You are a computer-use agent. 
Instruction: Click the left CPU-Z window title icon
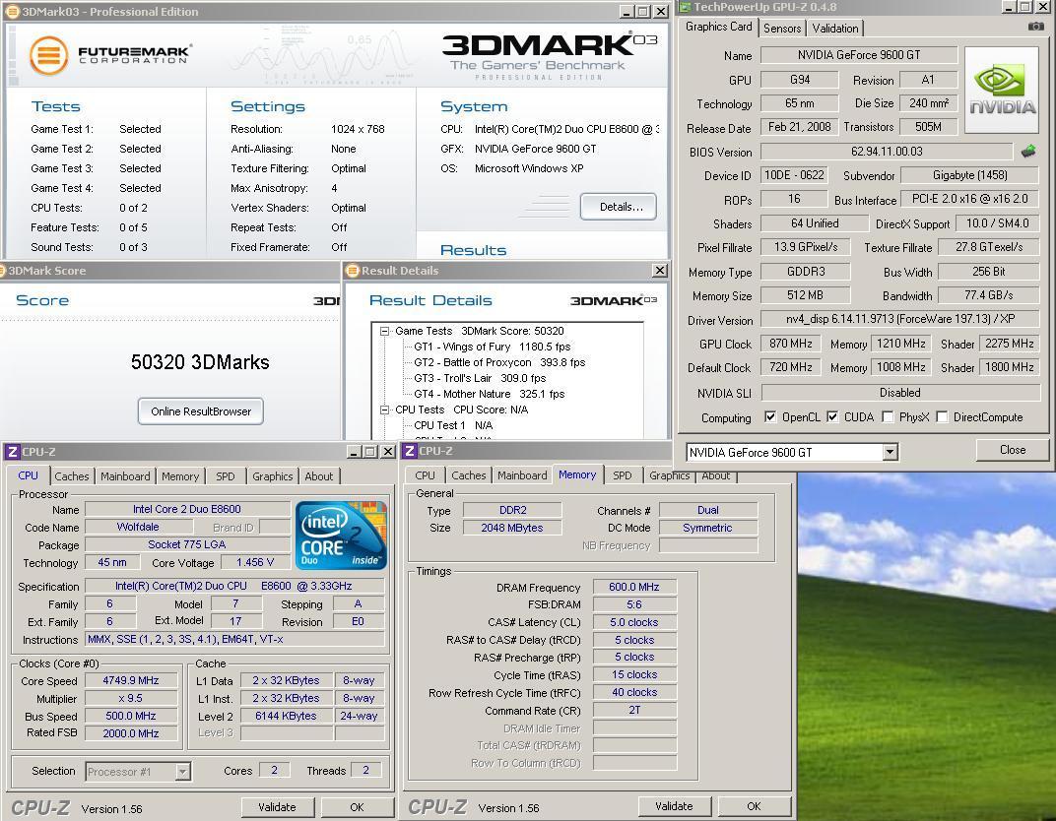12,452
